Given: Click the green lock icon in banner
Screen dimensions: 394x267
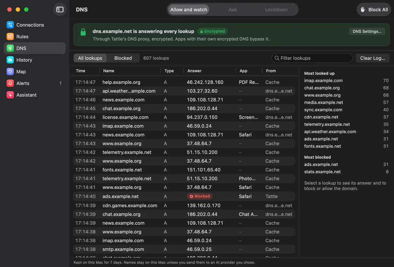Looking at the screenshot, I should [83, 32].
